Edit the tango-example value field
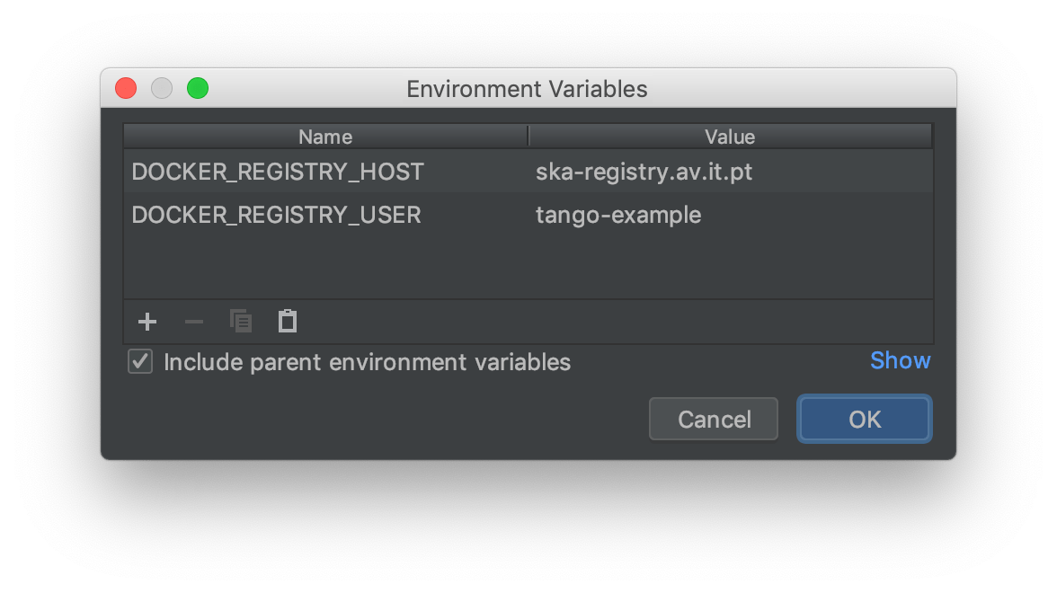The width and height of the screenshot is (1057, 593). coord(617,215)
